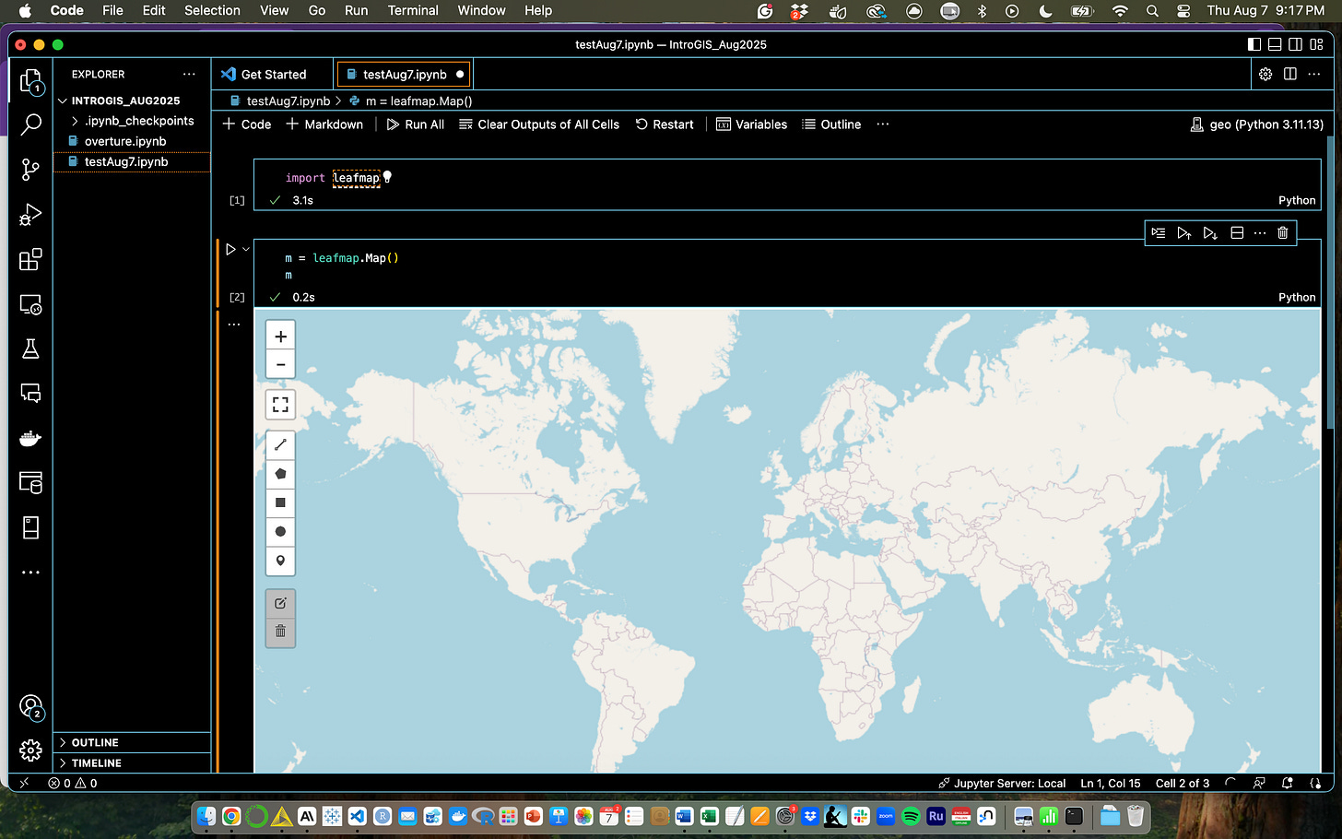Open editor more actions ellipsis at top right

[x=1314, y=74]
